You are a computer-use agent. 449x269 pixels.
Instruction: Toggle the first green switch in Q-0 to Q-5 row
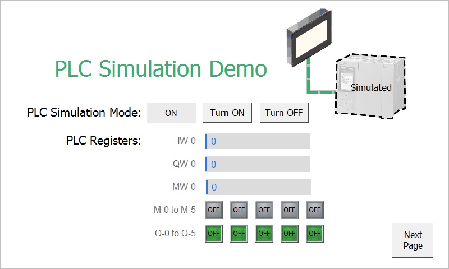[x=214, y=233]
